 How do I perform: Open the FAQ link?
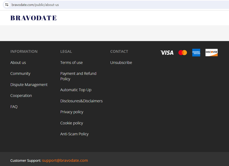click(14, 107)
